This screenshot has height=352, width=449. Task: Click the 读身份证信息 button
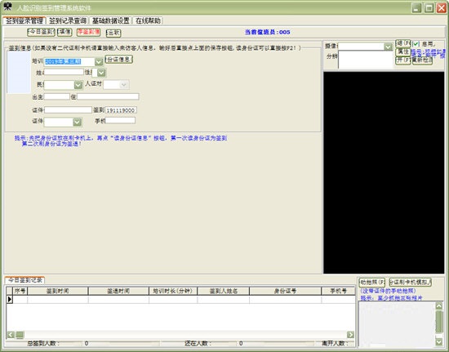[119, 60]
